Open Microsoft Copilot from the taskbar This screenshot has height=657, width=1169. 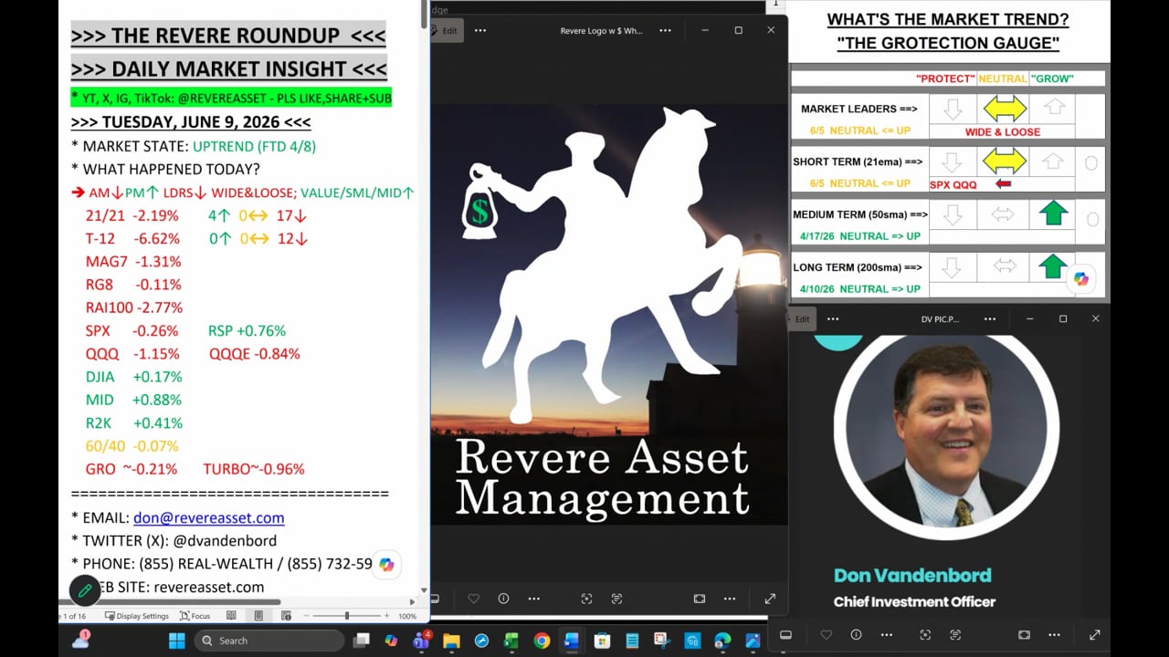click(x=391, y=641)
